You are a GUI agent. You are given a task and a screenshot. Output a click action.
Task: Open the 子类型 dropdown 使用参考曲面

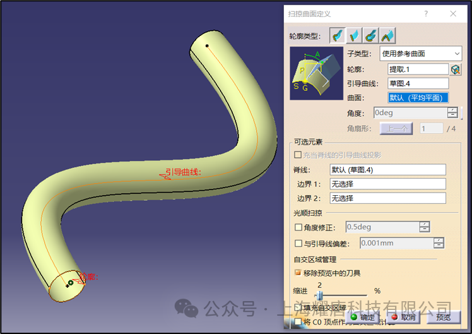coord(420,54)
